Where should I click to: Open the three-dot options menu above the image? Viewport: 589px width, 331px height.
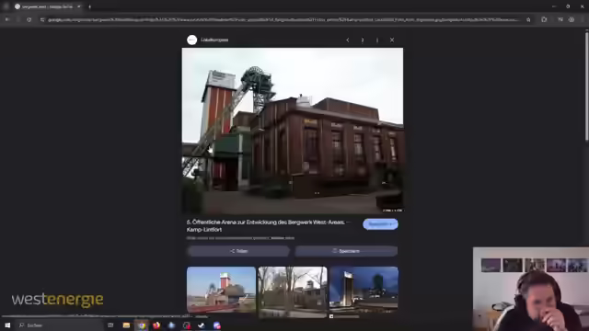point(377,40)
